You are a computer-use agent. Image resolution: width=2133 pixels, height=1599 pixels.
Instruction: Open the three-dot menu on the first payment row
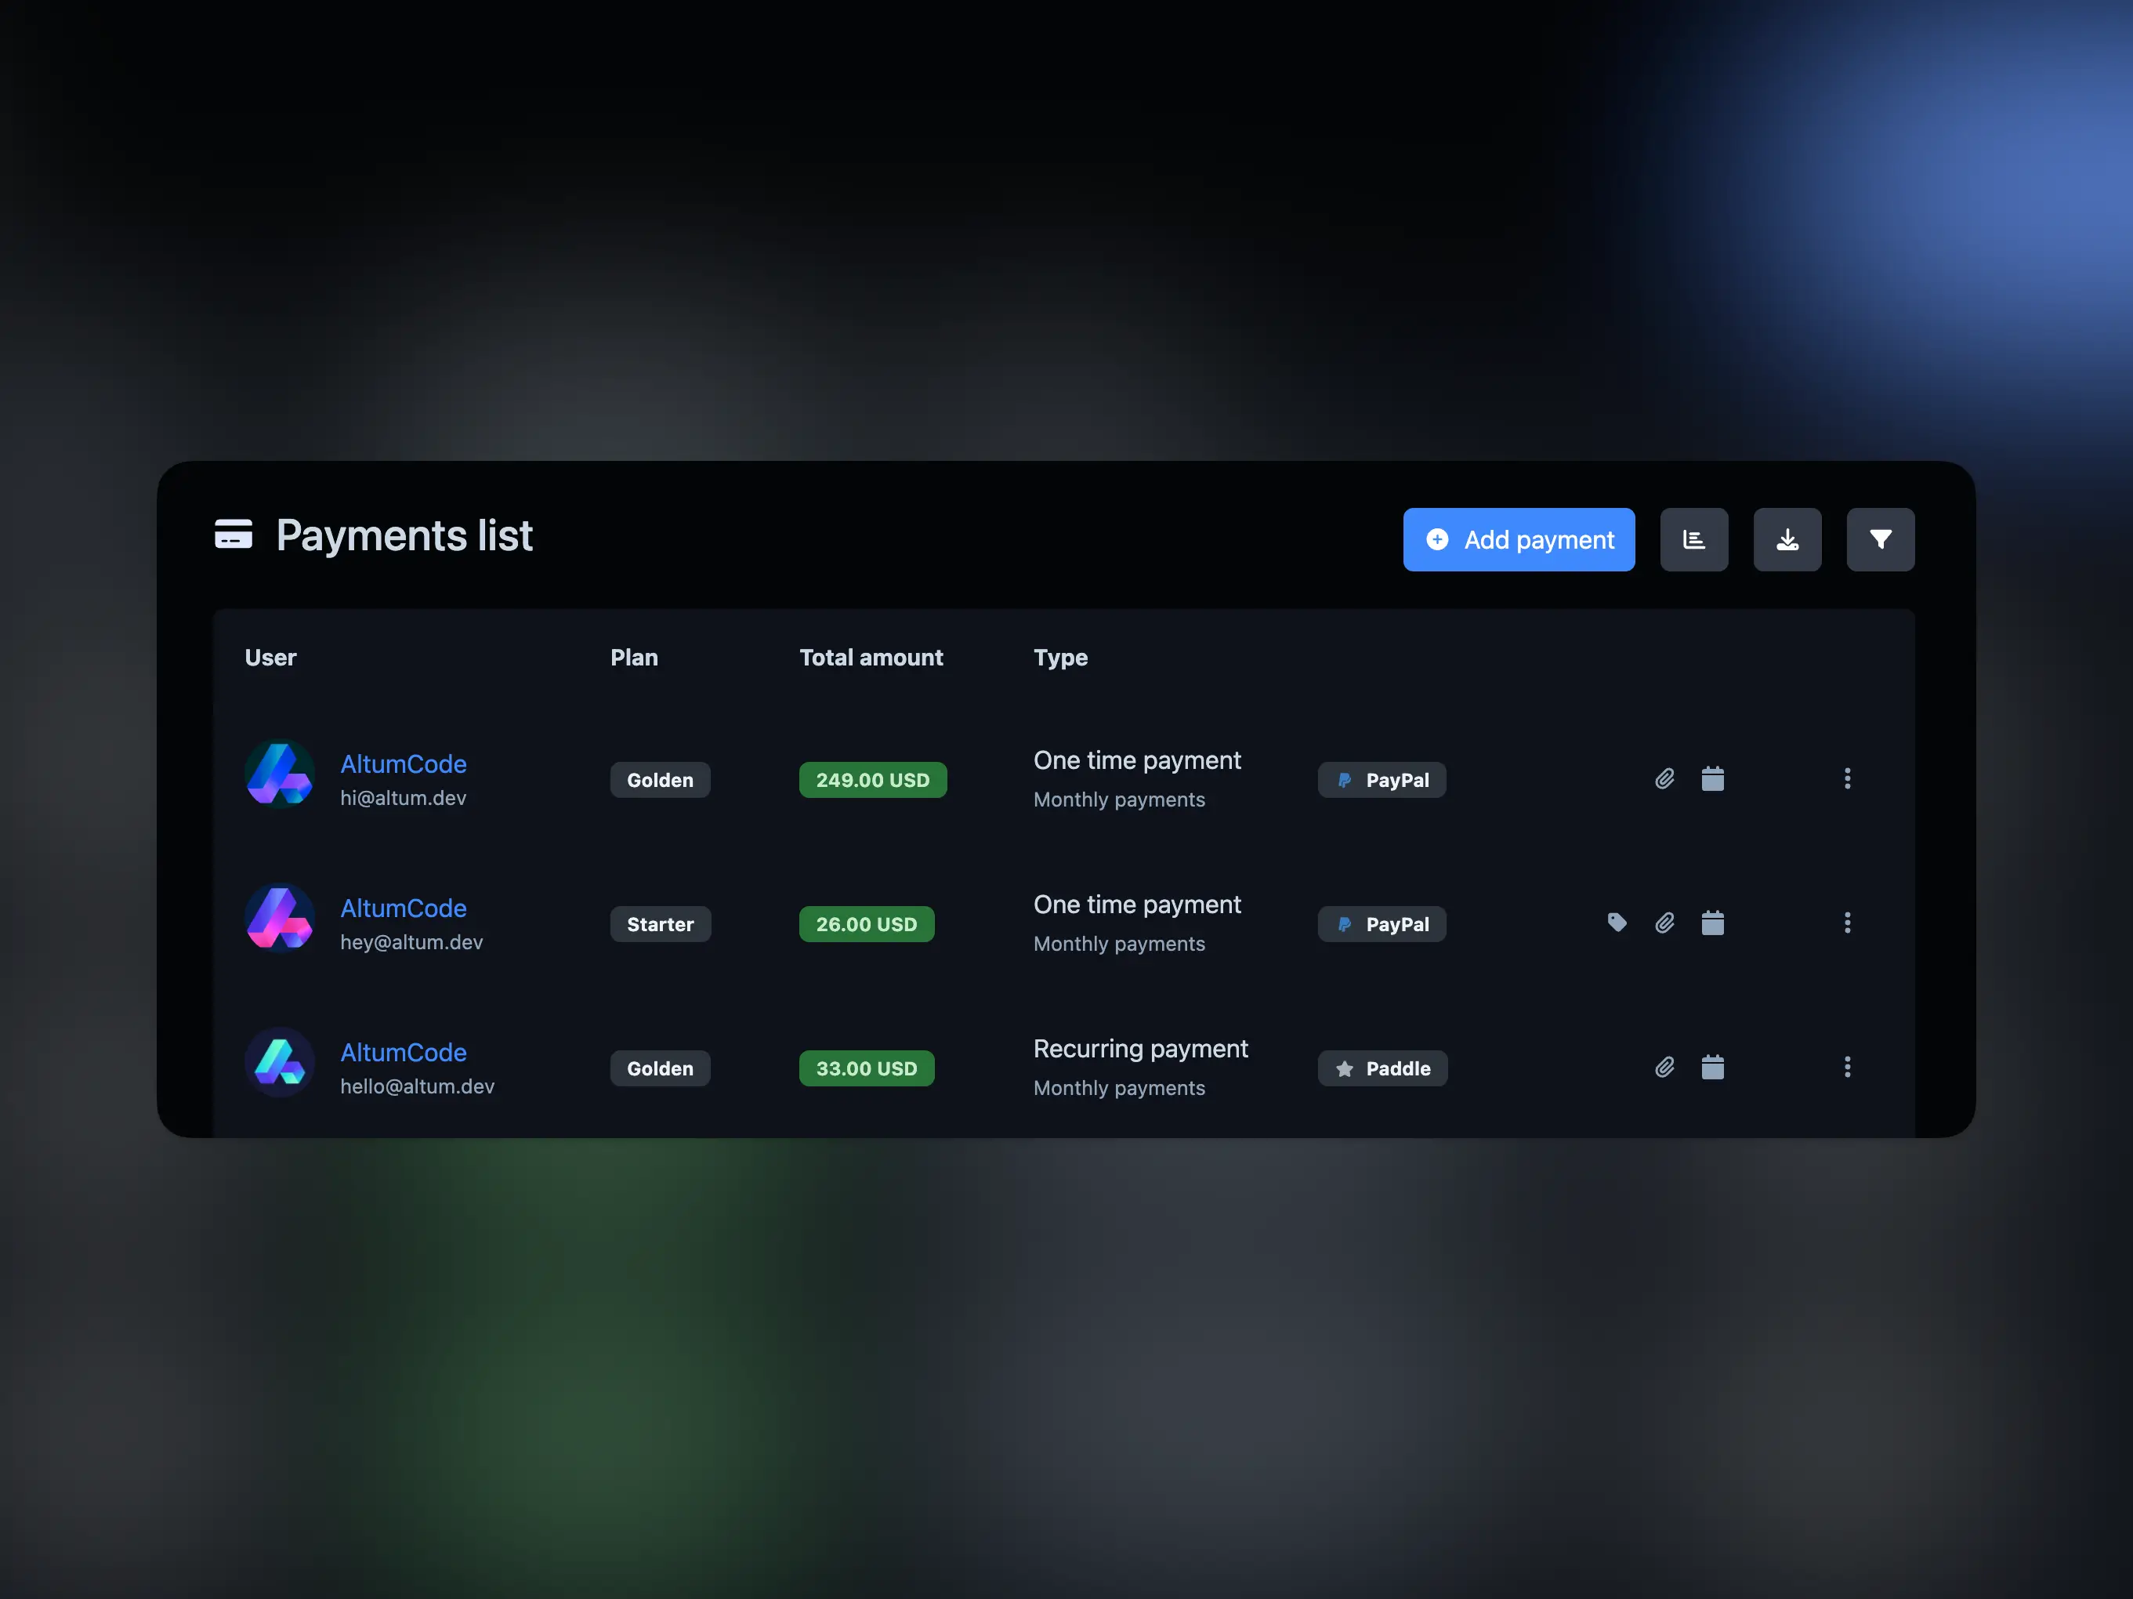1849,778
